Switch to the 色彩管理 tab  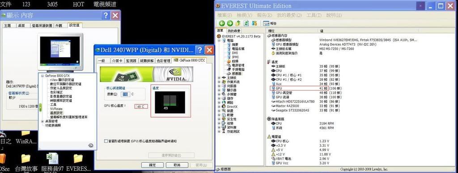[163, 61]
